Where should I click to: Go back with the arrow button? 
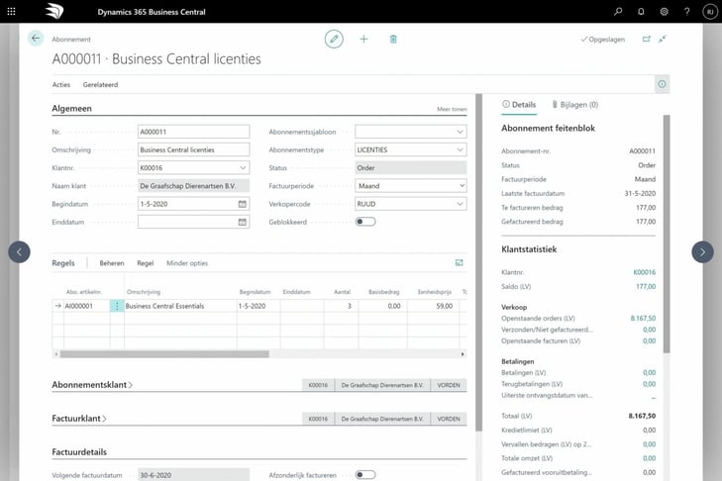coord(36,39)
